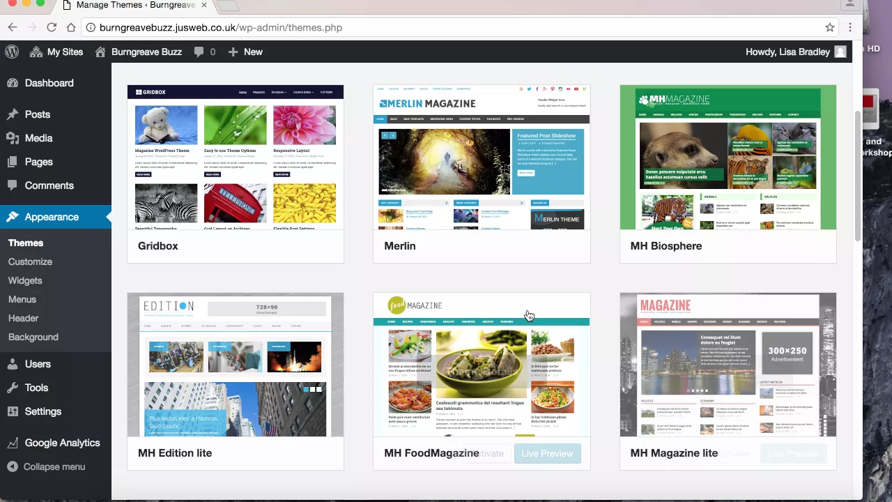
Task: Select Themes submenu link
Action: [x=26, y=243]
